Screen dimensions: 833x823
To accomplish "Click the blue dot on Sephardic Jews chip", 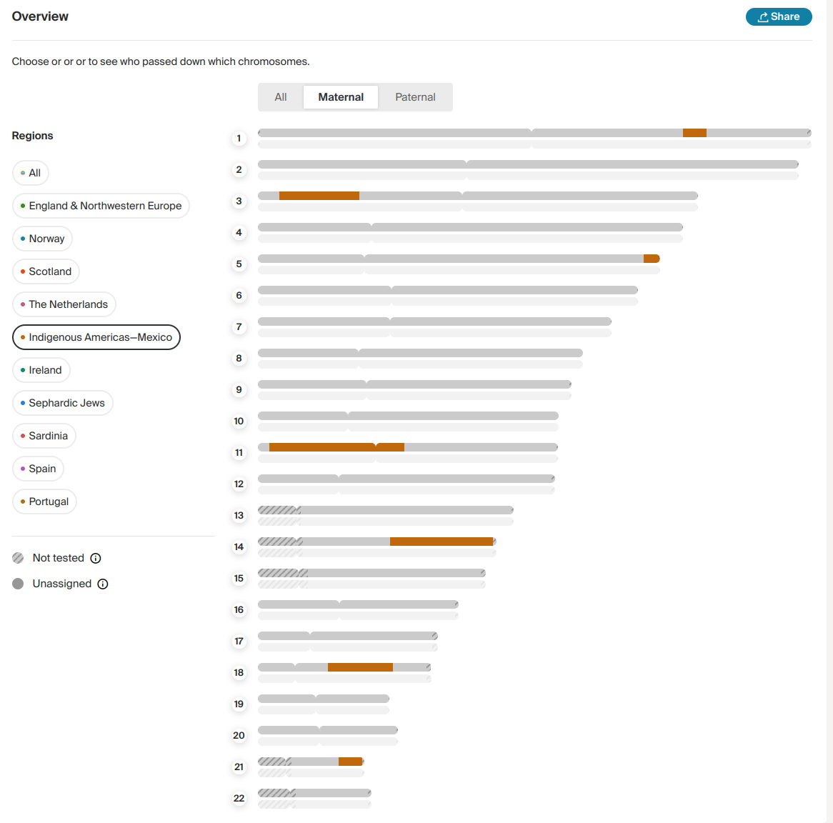I will pyautogui.click(x=21, y=403).
